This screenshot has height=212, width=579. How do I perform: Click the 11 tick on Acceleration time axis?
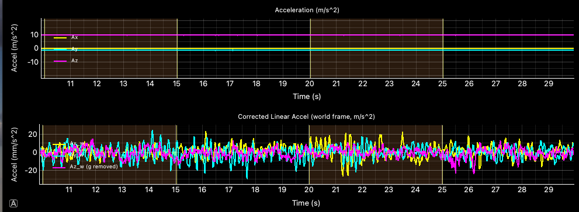[71, 84]
